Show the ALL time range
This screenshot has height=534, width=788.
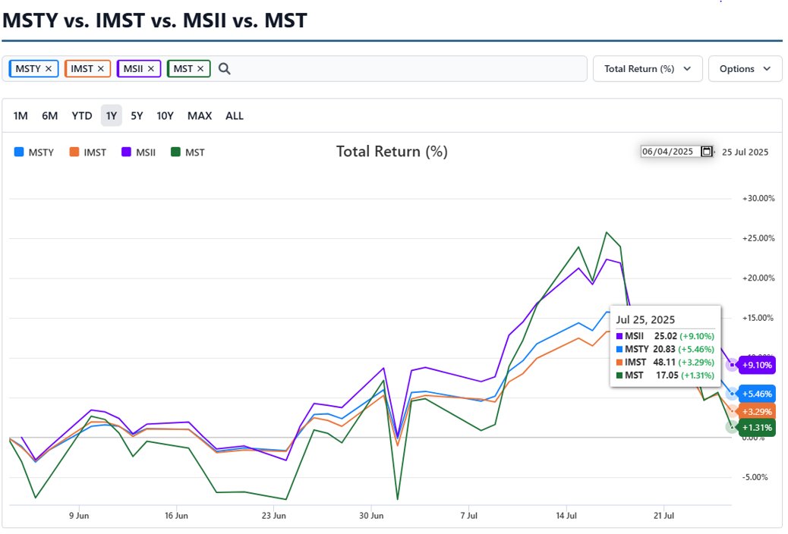coord(234,116)
